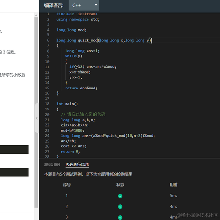Click line 11 'if(y%2) ans=ans*x%mod;'
This screenshot has height=220, width=220.
coord(93,66)
